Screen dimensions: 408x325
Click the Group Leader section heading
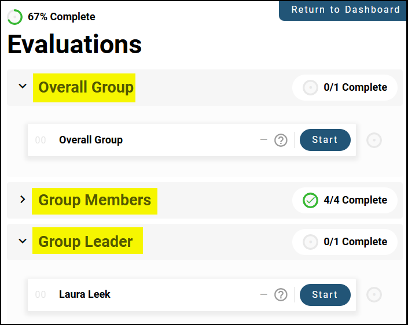point(86,242)
